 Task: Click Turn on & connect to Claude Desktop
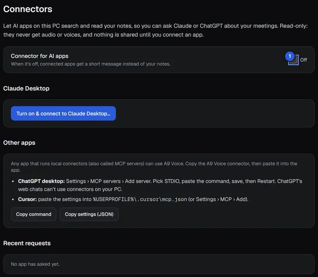point(63,113)
